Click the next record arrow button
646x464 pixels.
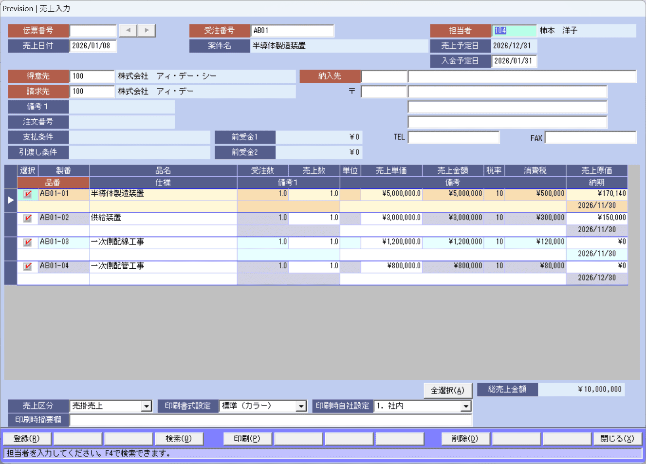click(x=146, y=30)
